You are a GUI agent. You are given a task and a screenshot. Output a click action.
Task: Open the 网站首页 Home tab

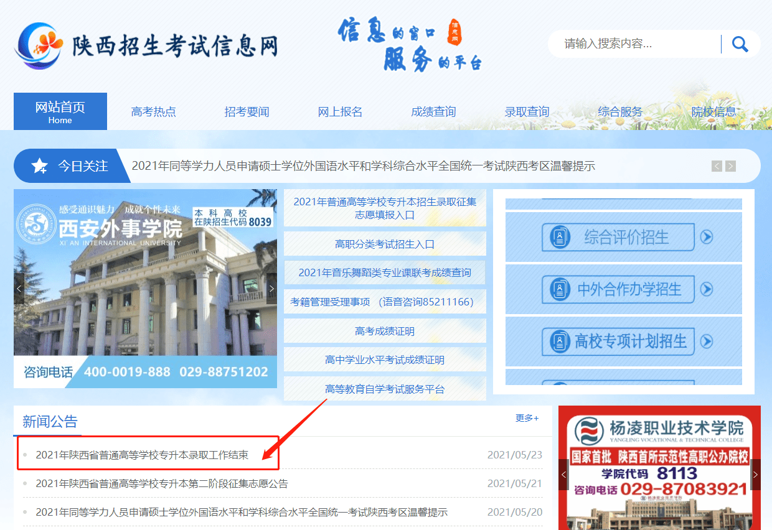point(60,111)
